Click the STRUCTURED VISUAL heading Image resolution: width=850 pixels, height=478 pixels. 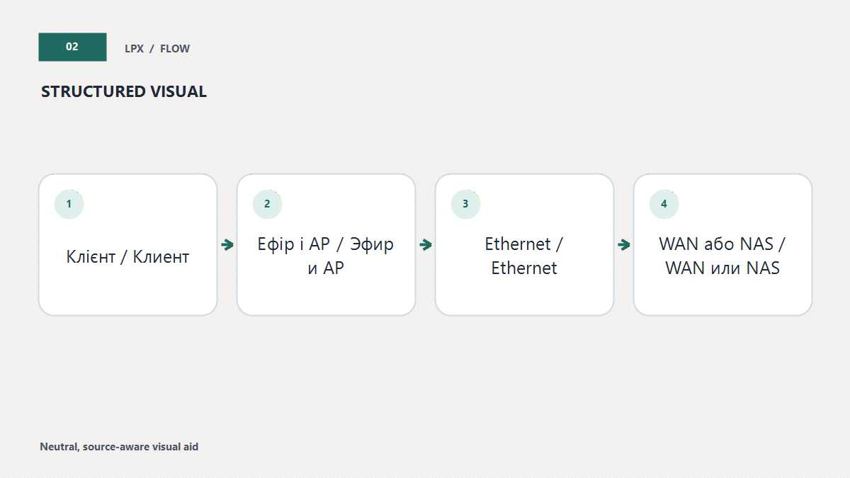coord(124,91)
